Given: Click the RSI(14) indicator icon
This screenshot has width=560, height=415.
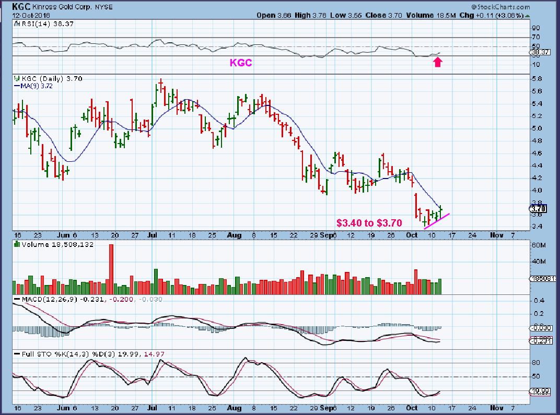Looking at the screenshot, I should 17,24.
